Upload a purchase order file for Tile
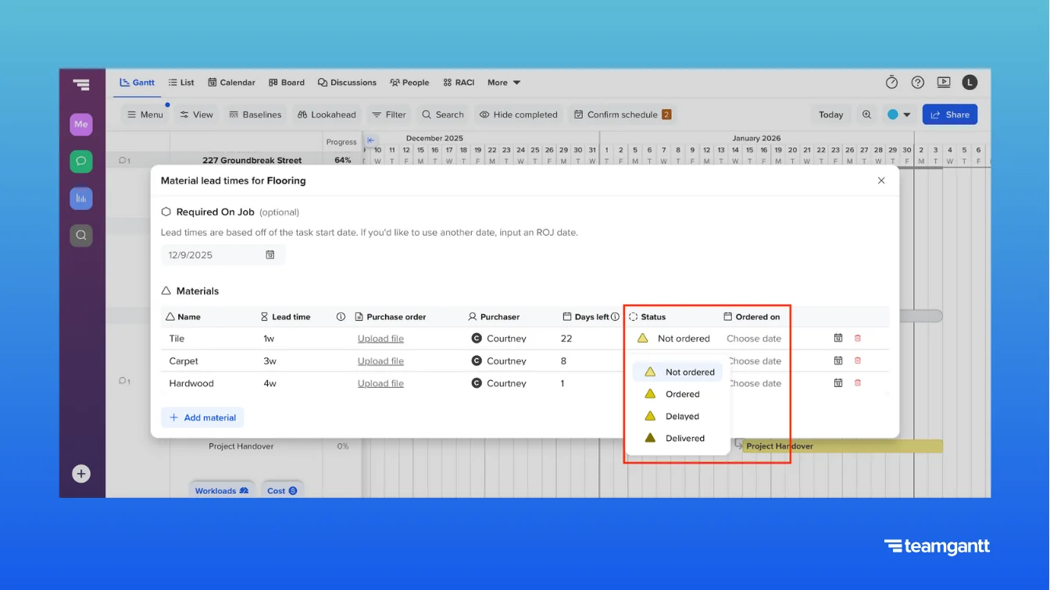This screenshot has height=590, width=1050. tap(380, 338)
